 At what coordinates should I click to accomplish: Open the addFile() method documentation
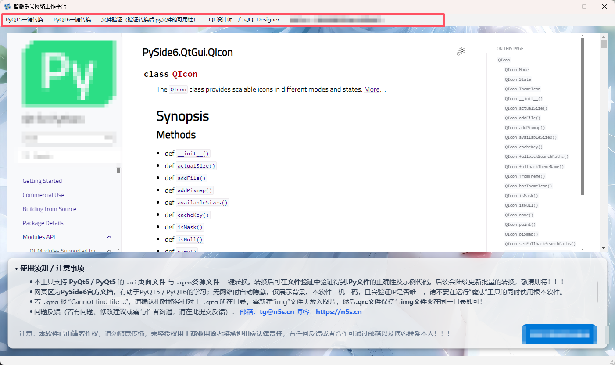point(191,178)
